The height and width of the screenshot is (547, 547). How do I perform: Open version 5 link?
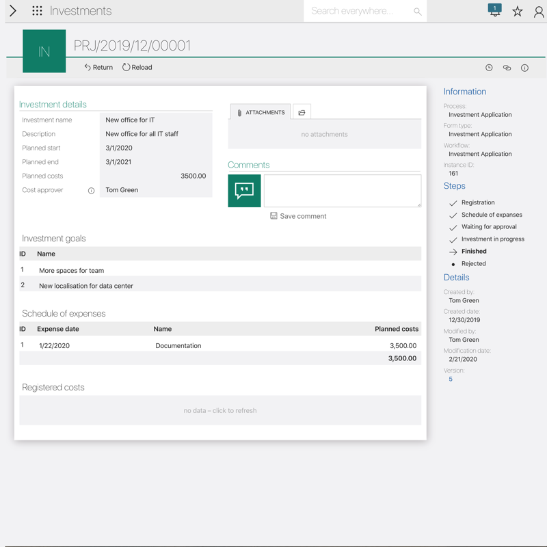click(451, 379)
